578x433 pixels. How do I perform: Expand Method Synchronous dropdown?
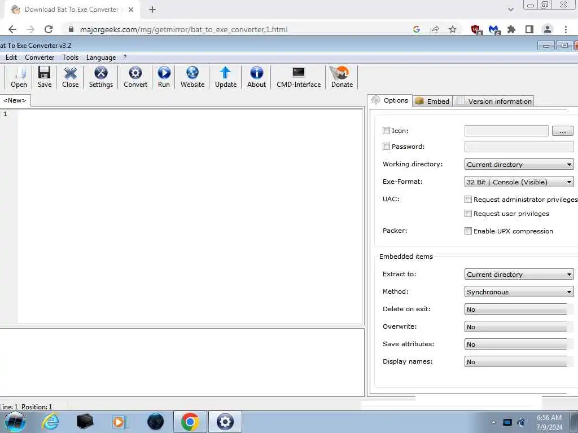pos(519,292)
